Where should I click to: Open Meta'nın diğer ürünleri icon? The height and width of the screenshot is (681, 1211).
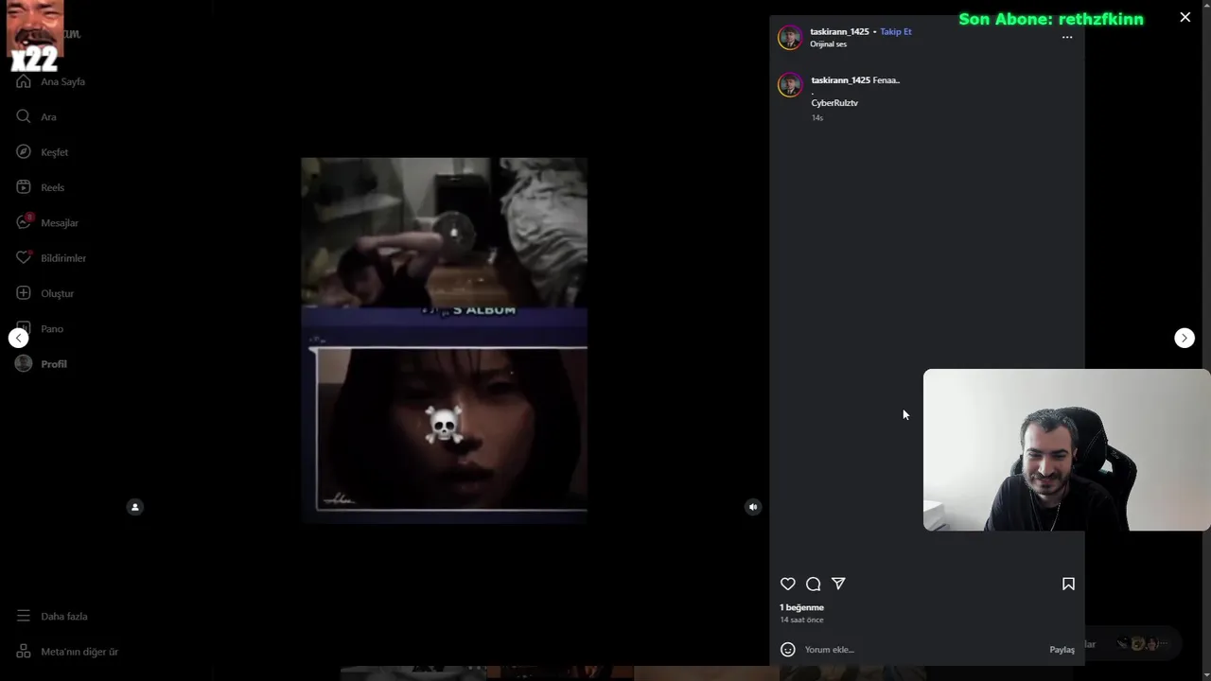[x=24, y=652]
